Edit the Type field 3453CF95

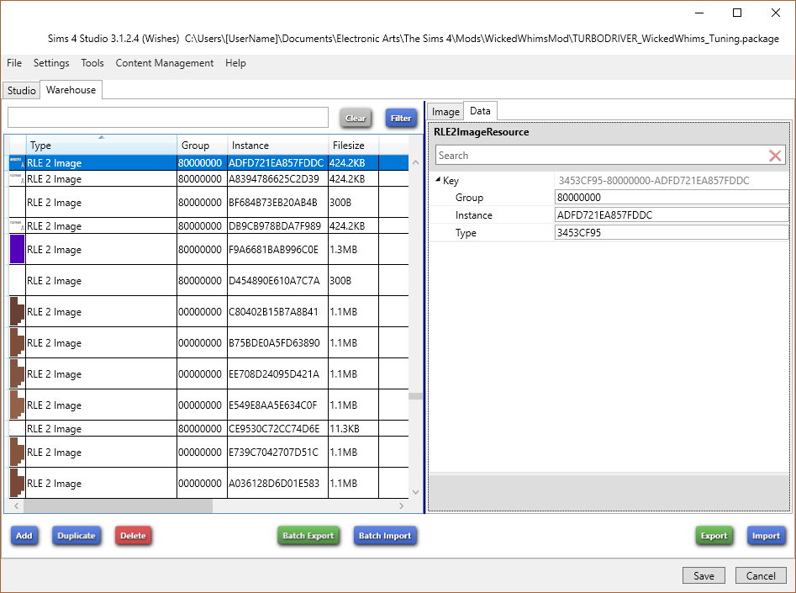click(672, 233)
